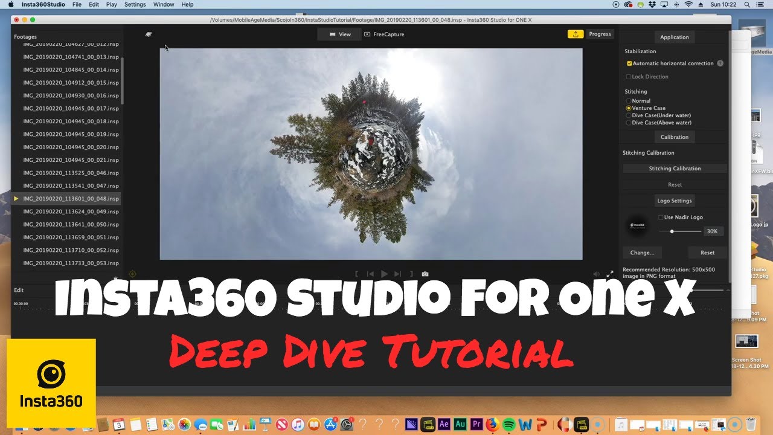Screen dimensions: 773x435
Task: Click the Stitching Calibration button
Action: click(675, 169)
